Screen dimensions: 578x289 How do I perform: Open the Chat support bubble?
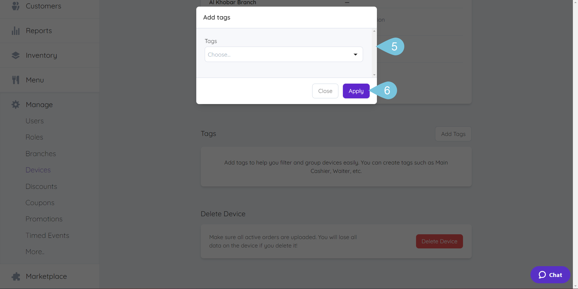pyautogui.click(x=550, y=275)
